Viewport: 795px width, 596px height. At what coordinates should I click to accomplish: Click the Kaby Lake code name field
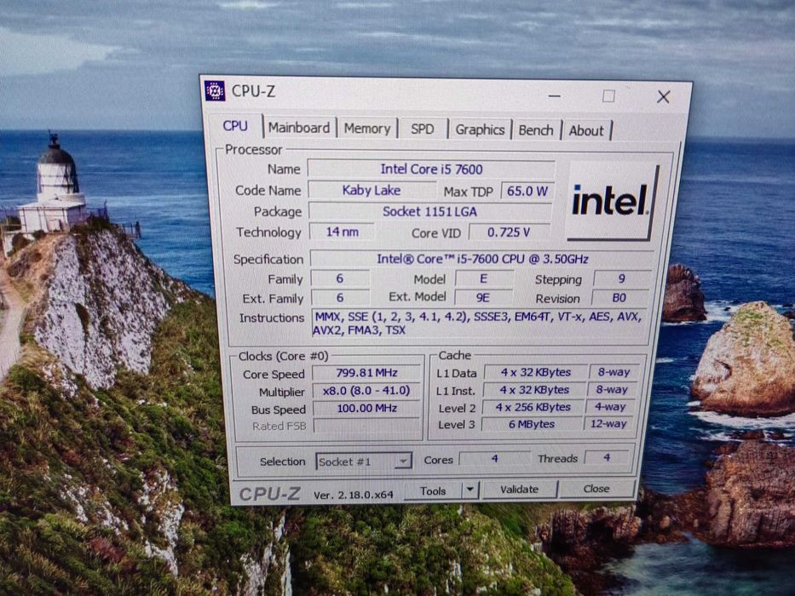tap(372, 191)
